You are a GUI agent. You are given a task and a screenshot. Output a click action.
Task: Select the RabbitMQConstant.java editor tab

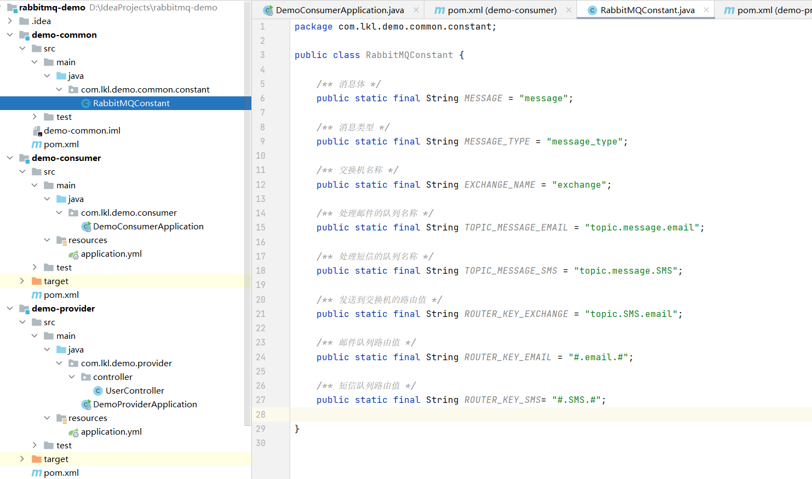click(647, 10)
